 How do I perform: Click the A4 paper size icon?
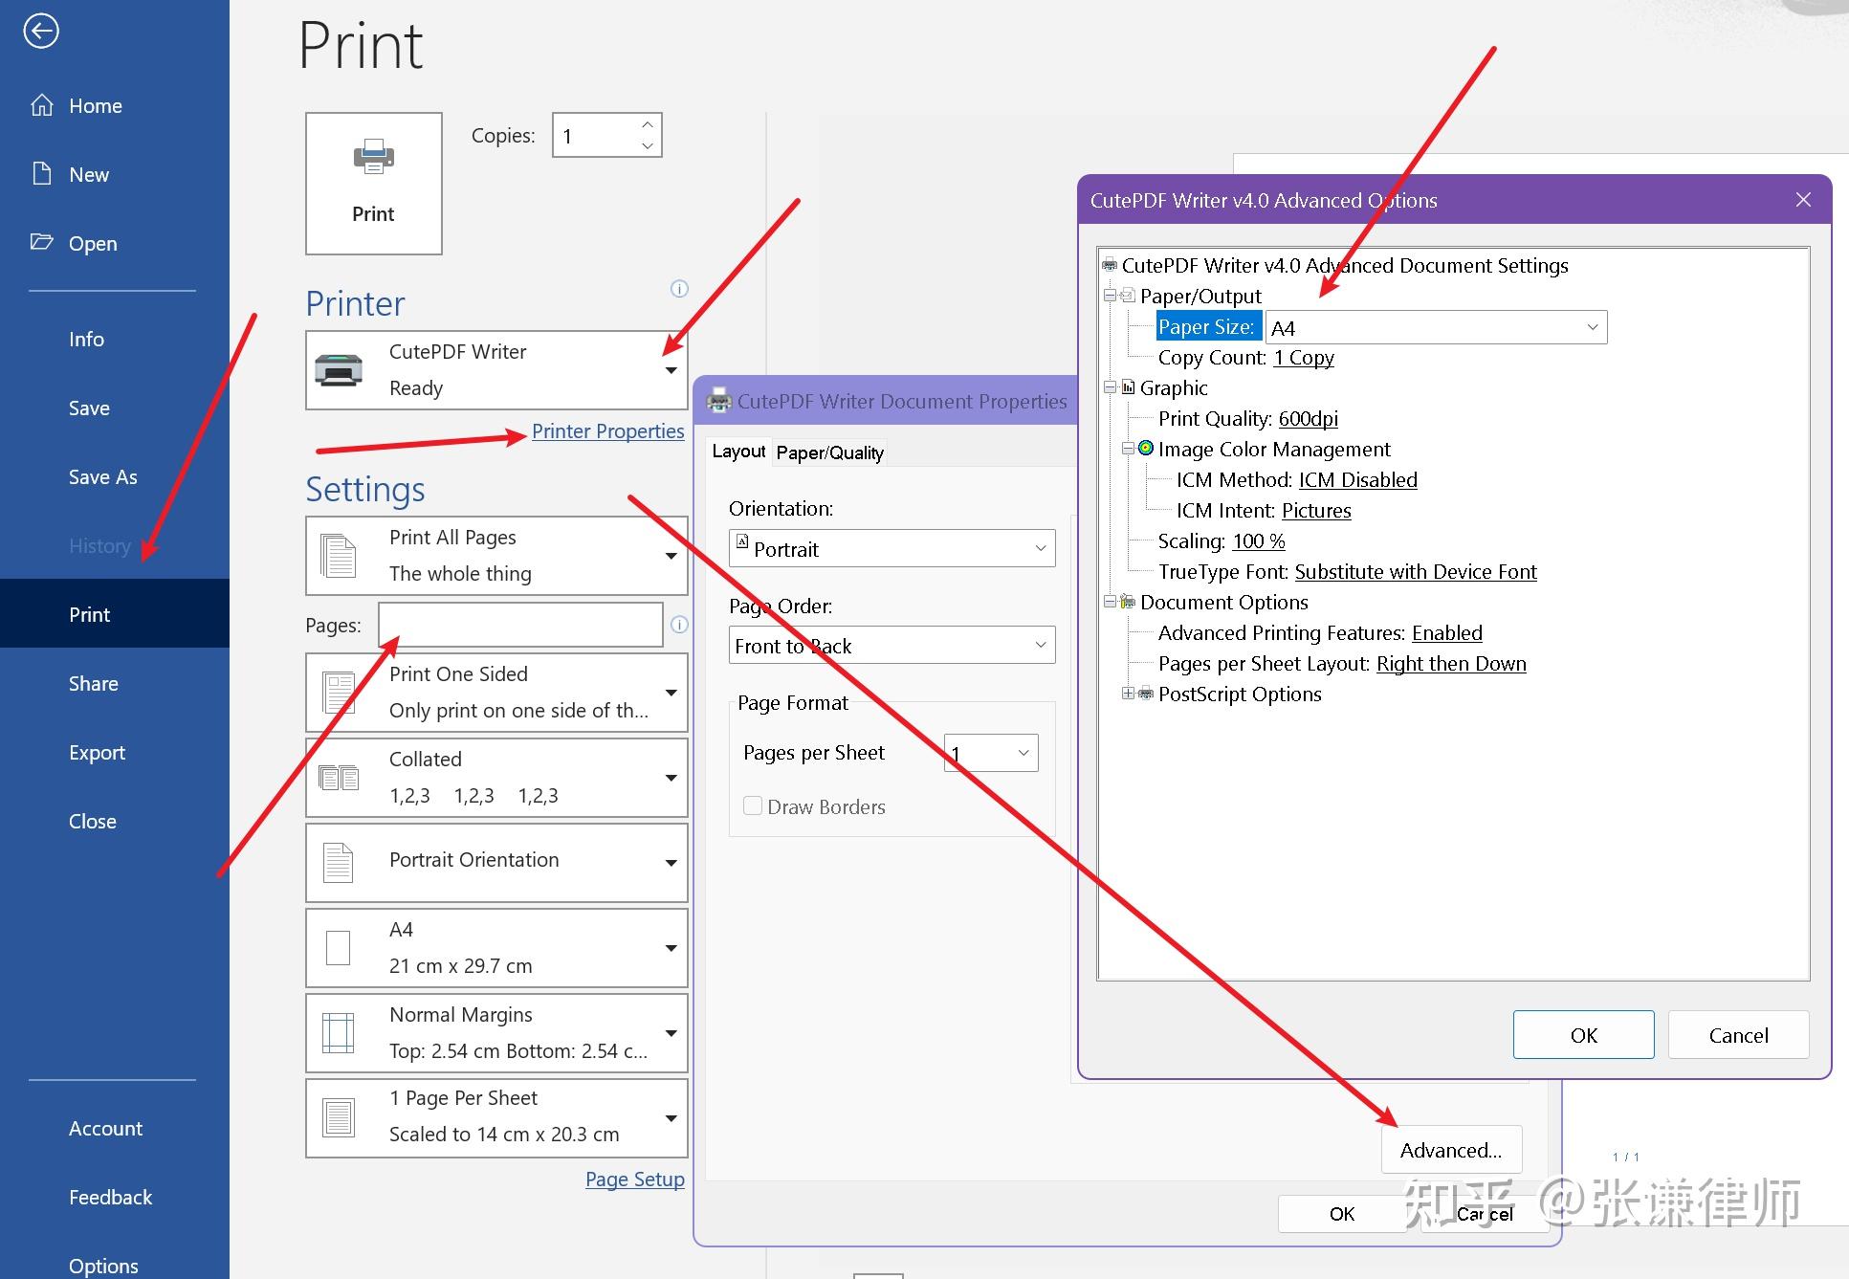[x=339, y=948]
